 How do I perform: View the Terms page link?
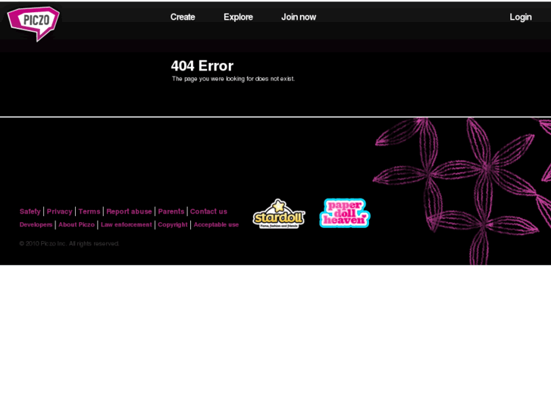(x=89, y=211)
